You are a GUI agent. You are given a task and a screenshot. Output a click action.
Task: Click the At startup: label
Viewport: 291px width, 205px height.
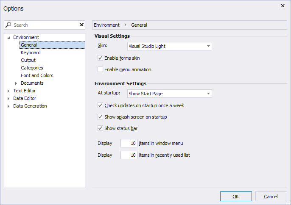[109, 93]
